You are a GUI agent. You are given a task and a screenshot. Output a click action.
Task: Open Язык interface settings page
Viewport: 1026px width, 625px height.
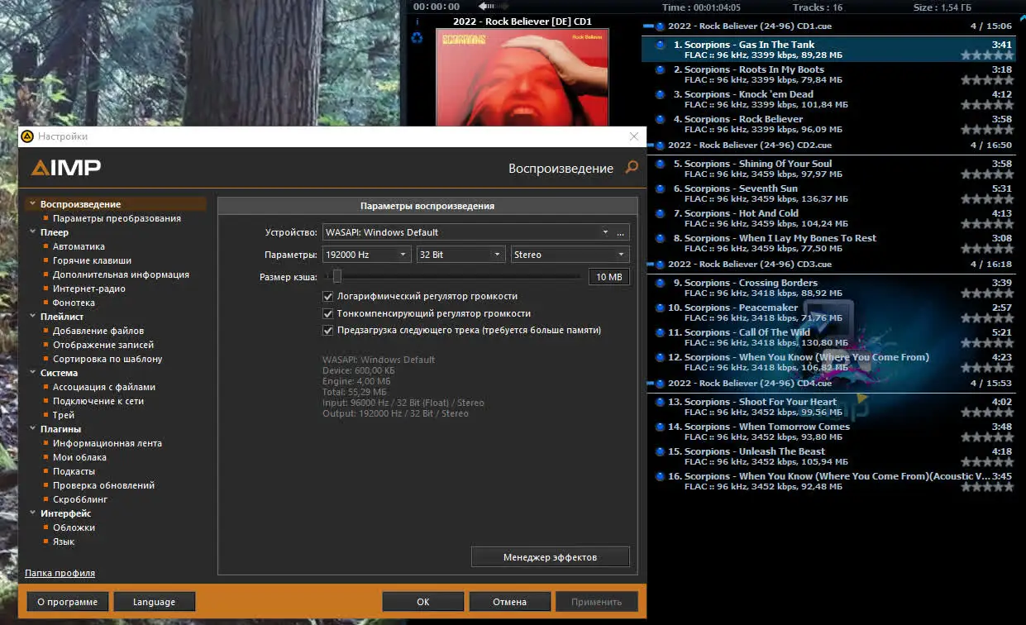pos(64,542)
